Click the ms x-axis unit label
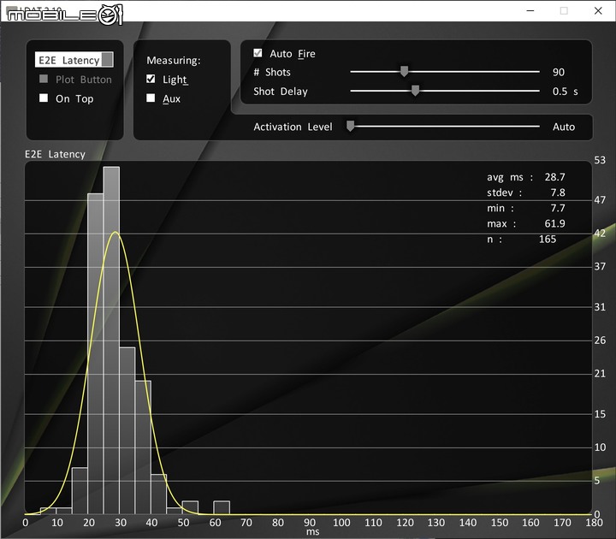This screenshot has height=539, width=616. (312, 532)
